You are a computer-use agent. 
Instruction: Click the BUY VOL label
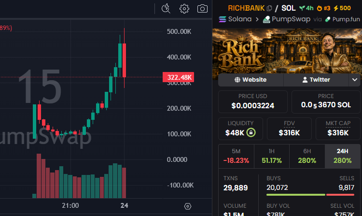(278, 206)
